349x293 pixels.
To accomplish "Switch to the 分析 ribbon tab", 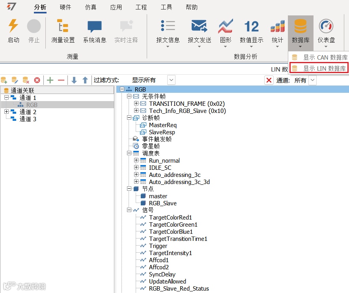I will pyautogui.click(x=40, y=8).
